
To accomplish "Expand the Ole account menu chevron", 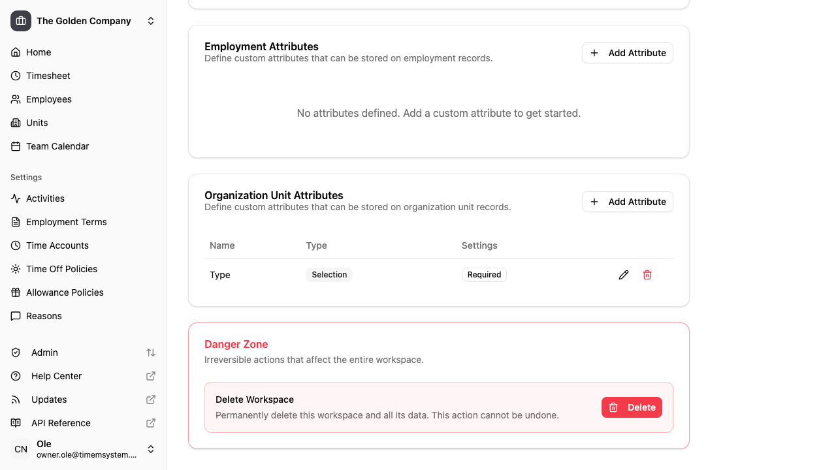I will (x=151, y=449).
